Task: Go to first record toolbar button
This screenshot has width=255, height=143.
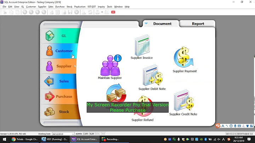Action: point(25,12)
